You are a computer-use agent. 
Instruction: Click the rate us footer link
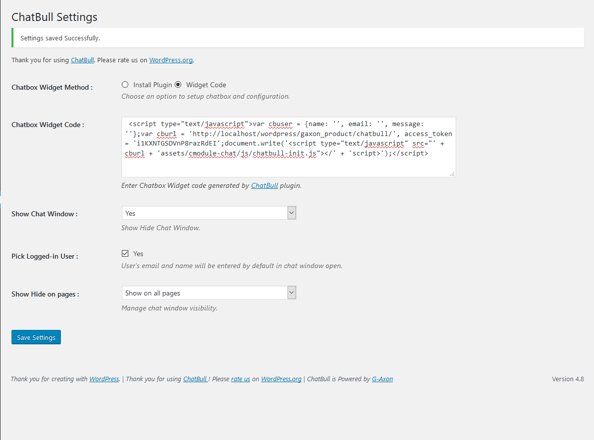coord(241,379)
